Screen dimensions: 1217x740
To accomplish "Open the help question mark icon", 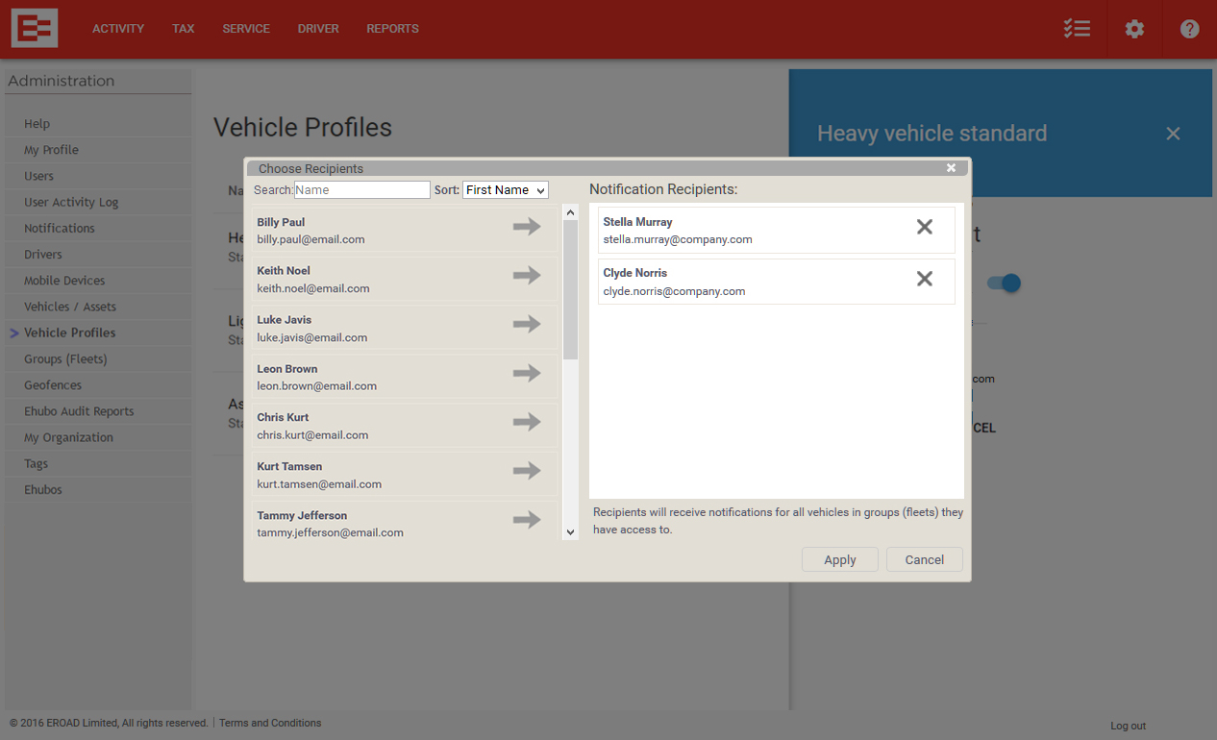I will tap(1189, 29).
